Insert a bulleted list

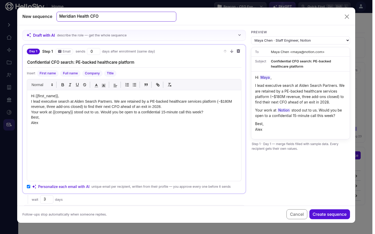click(134, 85)
